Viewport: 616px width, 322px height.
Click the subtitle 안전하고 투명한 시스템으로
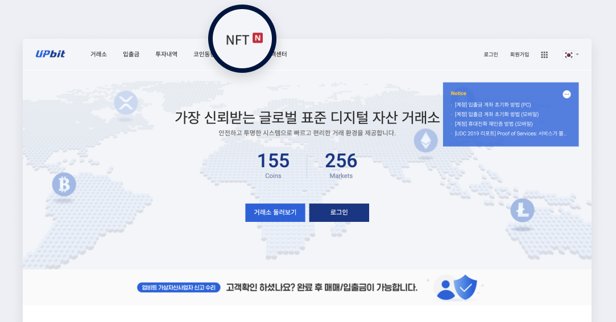(307, 133)
